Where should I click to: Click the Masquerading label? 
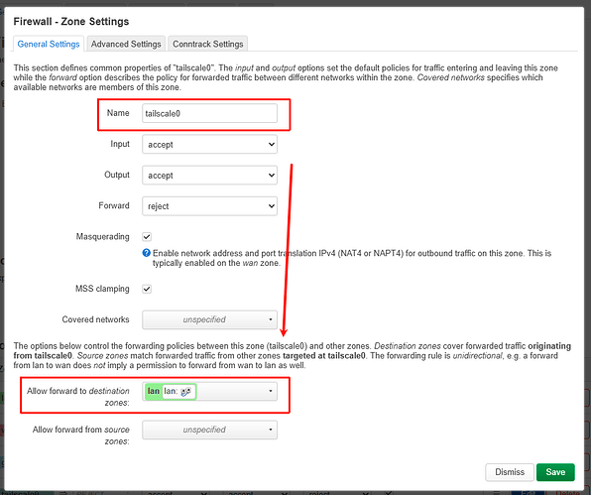click(102, 237)
